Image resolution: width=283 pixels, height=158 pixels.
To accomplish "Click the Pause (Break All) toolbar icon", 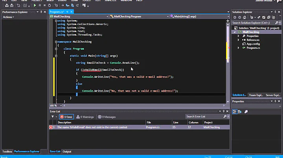I will click(x=40, y=5).
